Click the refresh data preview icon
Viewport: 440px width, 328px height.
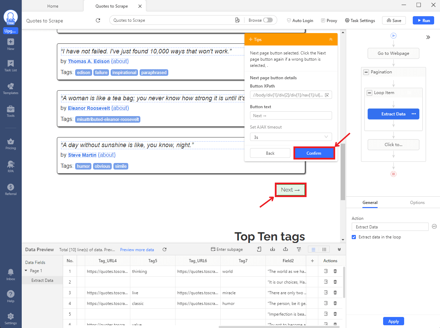pyautogui.click(x=164, y=249)
